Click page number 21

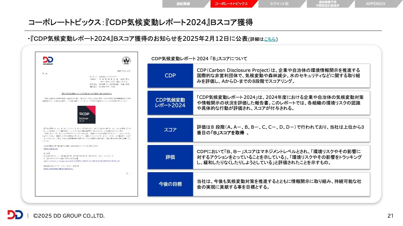pyautogui.click(x=390, y=216)
